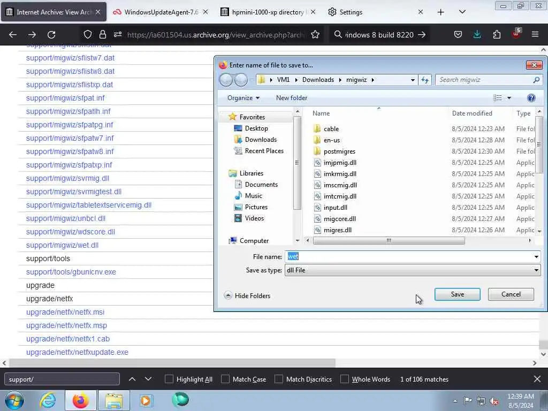
Task: Bookmark this page with star icon
Action: (x=315, y=34)
